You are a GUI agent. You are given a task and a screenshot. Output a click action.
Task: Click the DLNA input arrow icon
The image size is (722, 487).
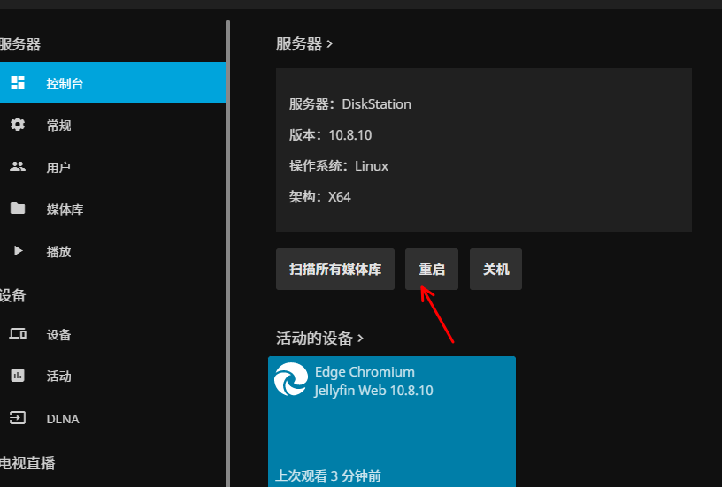coord(18,418)
